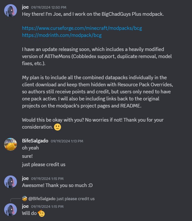Click joe's avatar beside the "Will do" message
192x221 pixels.
coord(11,209)
